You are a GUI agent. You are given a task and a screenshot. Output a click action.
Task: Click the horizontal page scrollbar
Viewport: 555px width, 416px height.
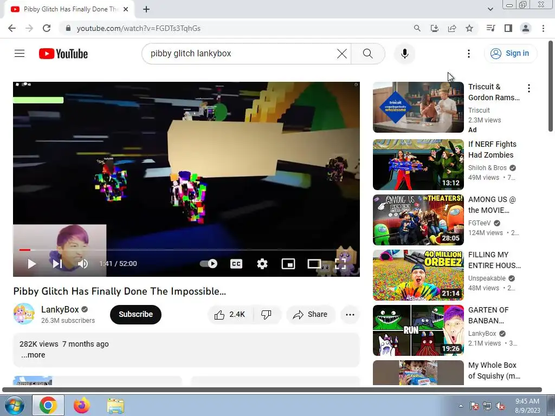click(272, 389)
